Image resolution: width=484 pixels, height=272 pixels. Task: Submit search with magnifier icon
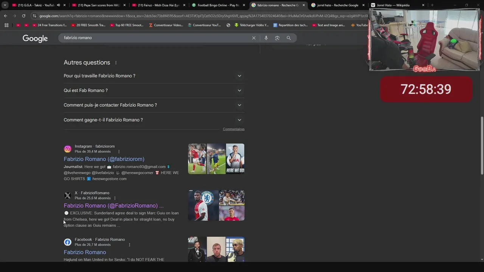[289, 38]
